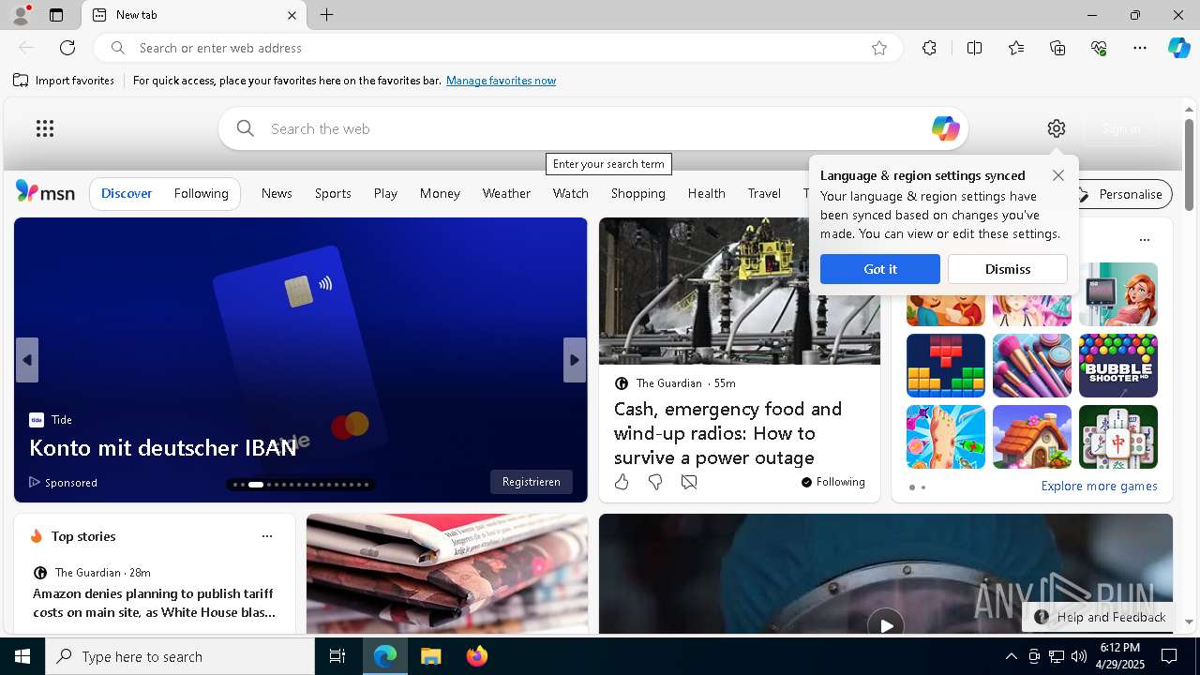
Task: Open the volume icon in system tray
Action: [x=1079, y=656]
